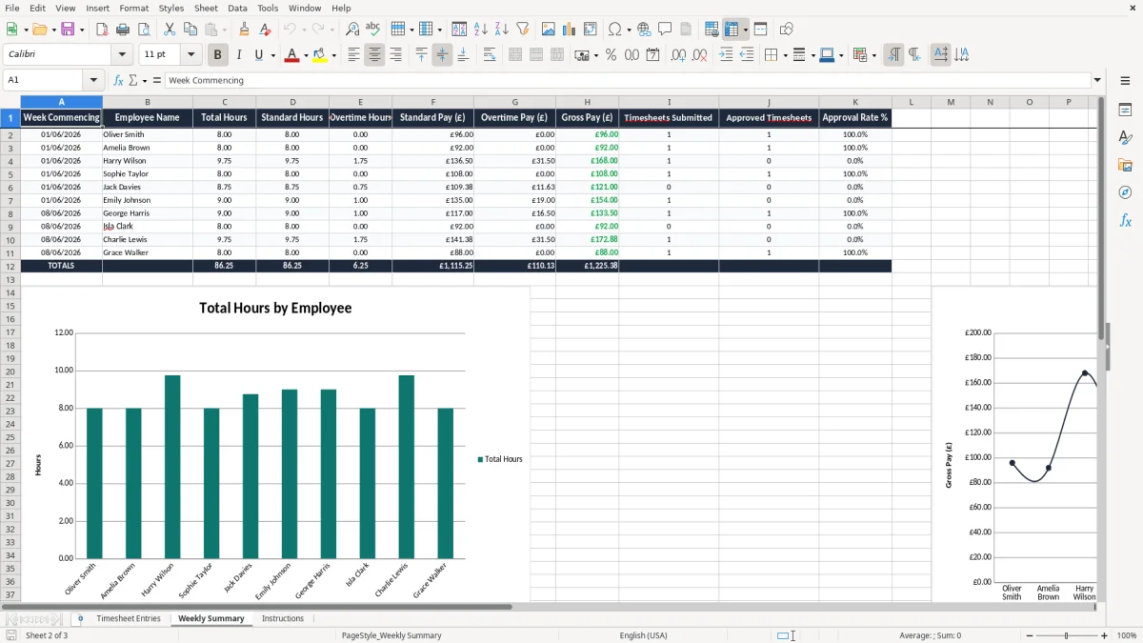Viewport: 1143px width, 643px height.
Task: Expand the Borders dropdown arrow
Action: click(788, 55)
